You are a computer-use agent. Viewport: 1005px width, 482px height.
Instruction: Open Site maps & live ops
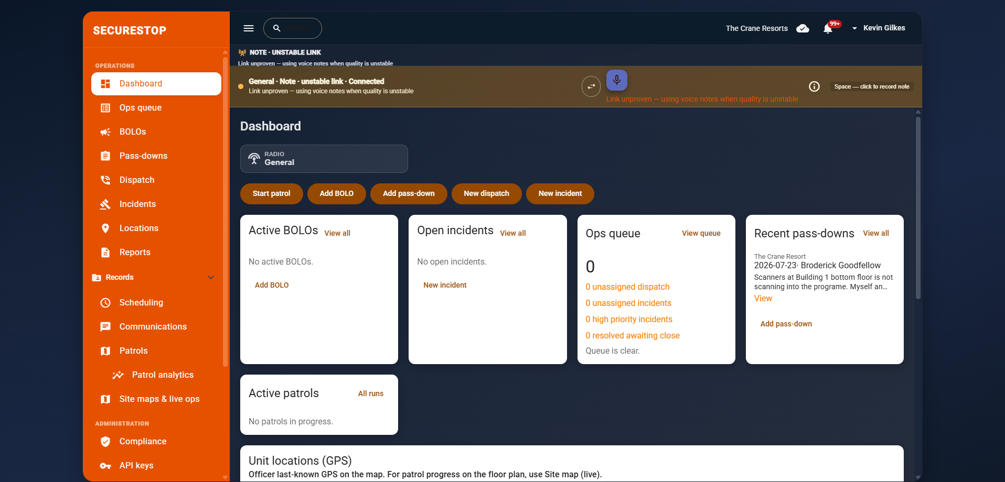click(156, 399)
